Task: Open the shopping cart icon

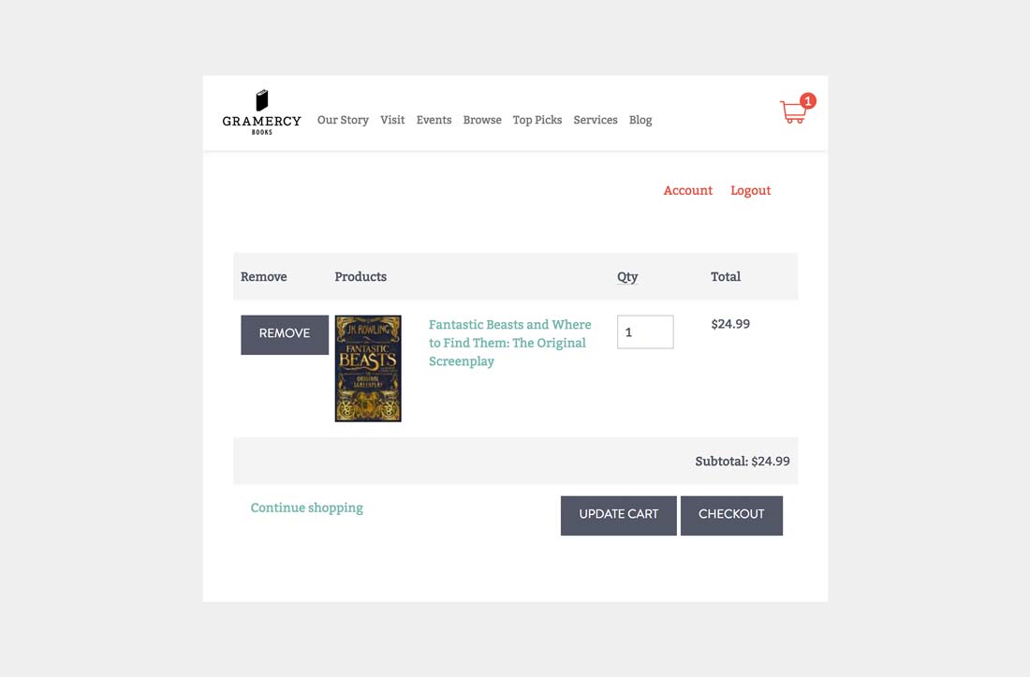Action: pyautogui.click(x=793, y=112)
